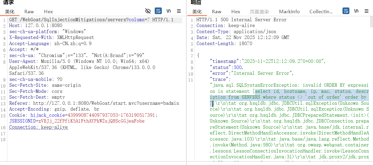This screenshot has height=165, width=373.
Task: Switch to the response 美化 tab
Action: 197,12
